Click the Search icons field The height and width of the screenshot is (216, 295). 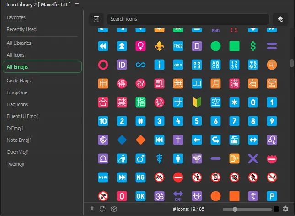click(188, 19)
